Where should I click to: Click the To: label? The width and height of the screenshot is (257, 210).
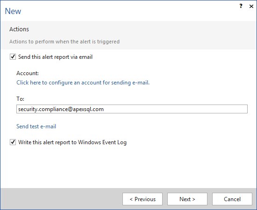20,99
